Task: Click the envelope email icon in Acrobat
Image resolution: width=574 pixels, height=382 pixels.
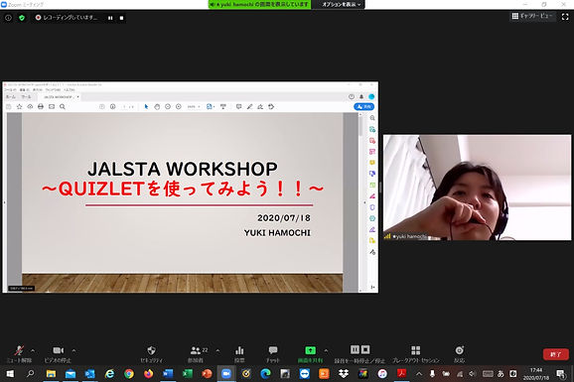Action: click(x=52, y=106)
